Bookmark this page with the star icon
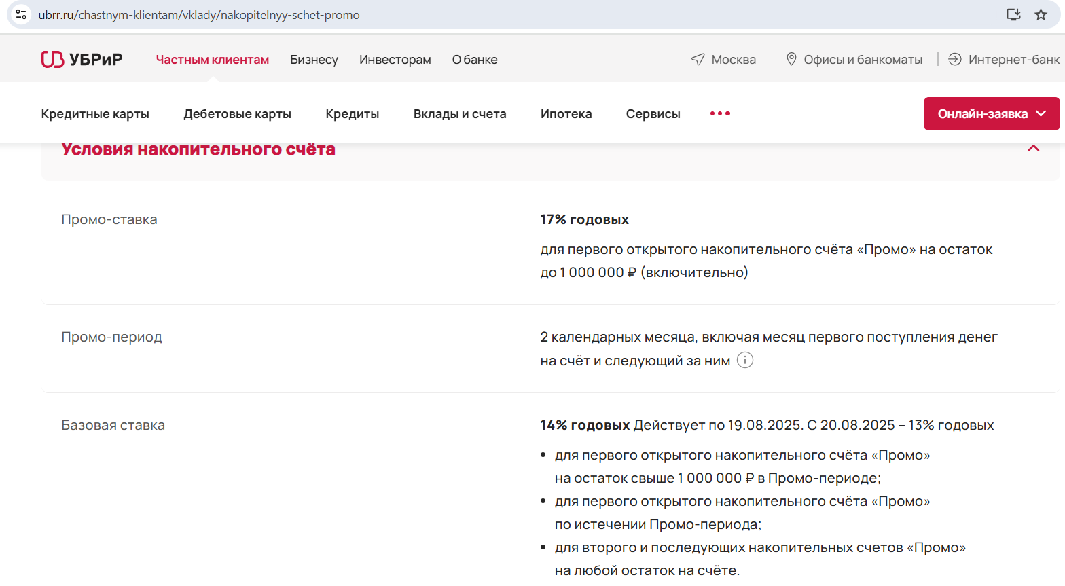Image resolution: width=1065 pixels, height=586 pixels. tap(1041, 14)
